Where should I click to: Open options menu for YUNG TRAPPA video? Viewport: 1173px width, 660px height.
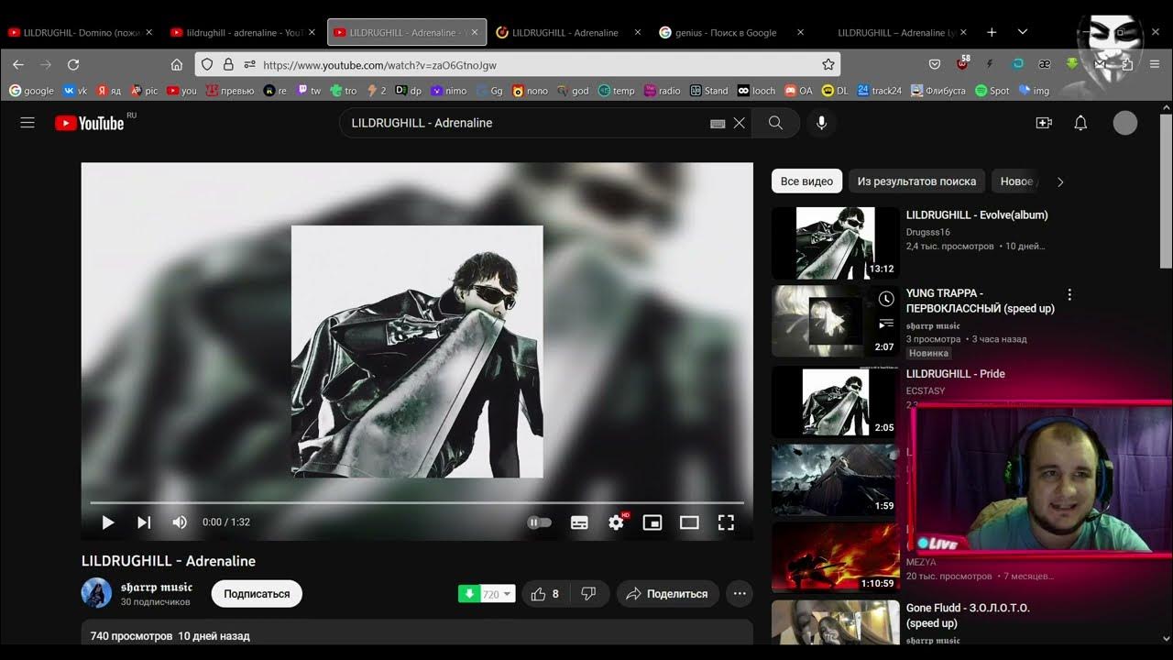click(1069, 294)
